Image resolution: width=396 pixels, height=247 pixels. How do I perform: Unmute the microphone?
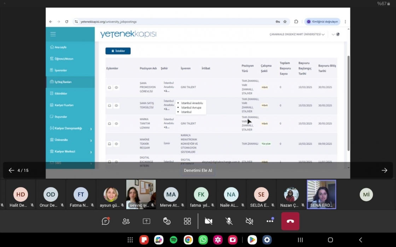tap(229, 221)
